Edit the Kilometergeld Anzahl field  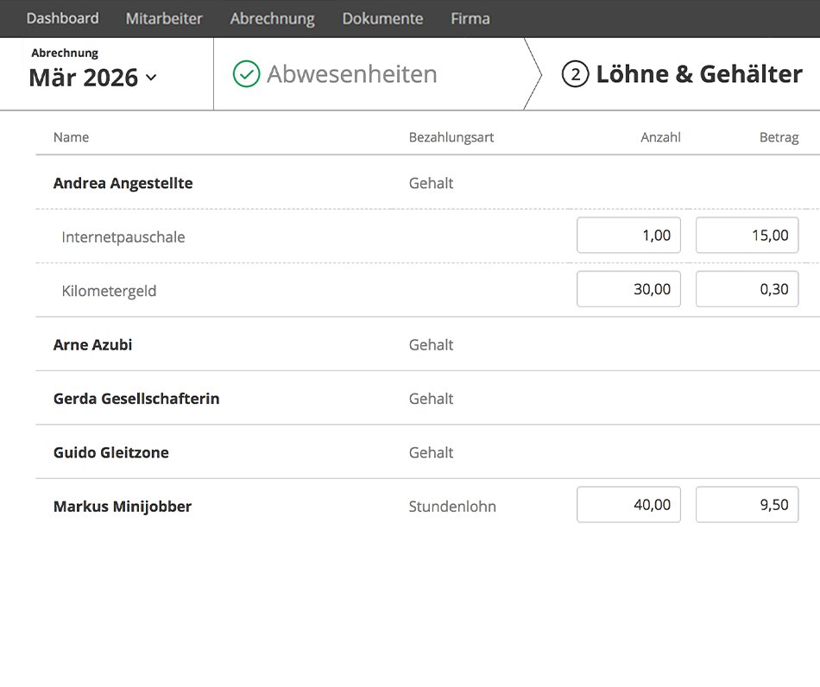(x=628, y=289)
